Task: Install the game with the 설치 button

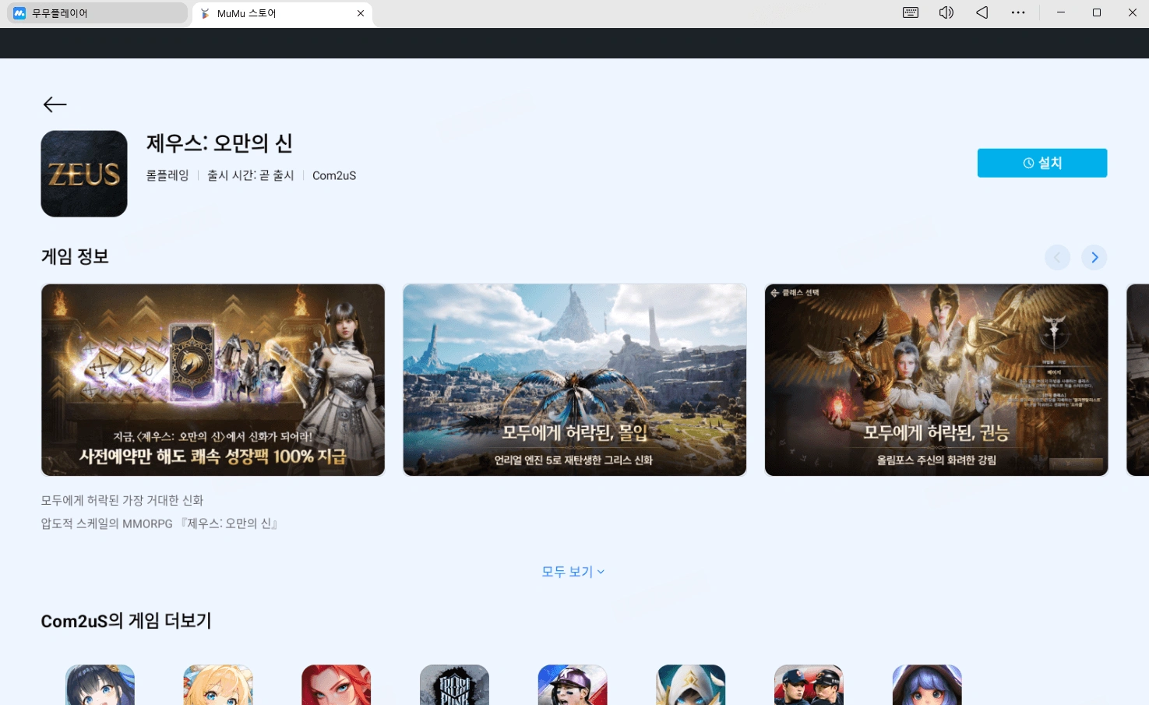Action: coord(1042,163)
